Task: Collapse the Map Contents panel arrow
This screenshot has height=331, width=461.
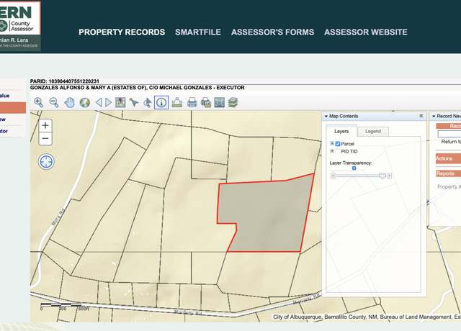Action: [326, 117]
